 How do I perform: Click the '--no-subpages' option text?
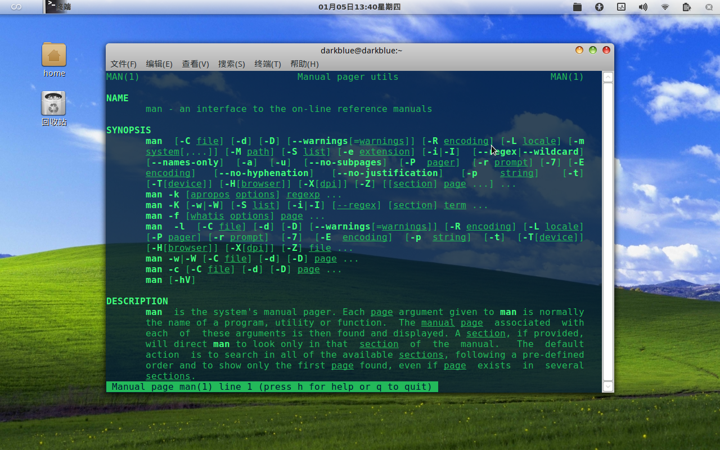(x=345, y=163)
